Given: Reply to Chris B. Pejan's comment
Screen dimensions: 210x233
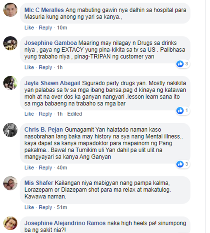Looking at the screenshot, I should coord(45,168).
